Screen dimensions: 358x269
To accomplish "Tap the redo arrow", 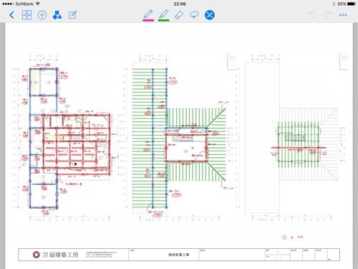I will tap(327, 15).
